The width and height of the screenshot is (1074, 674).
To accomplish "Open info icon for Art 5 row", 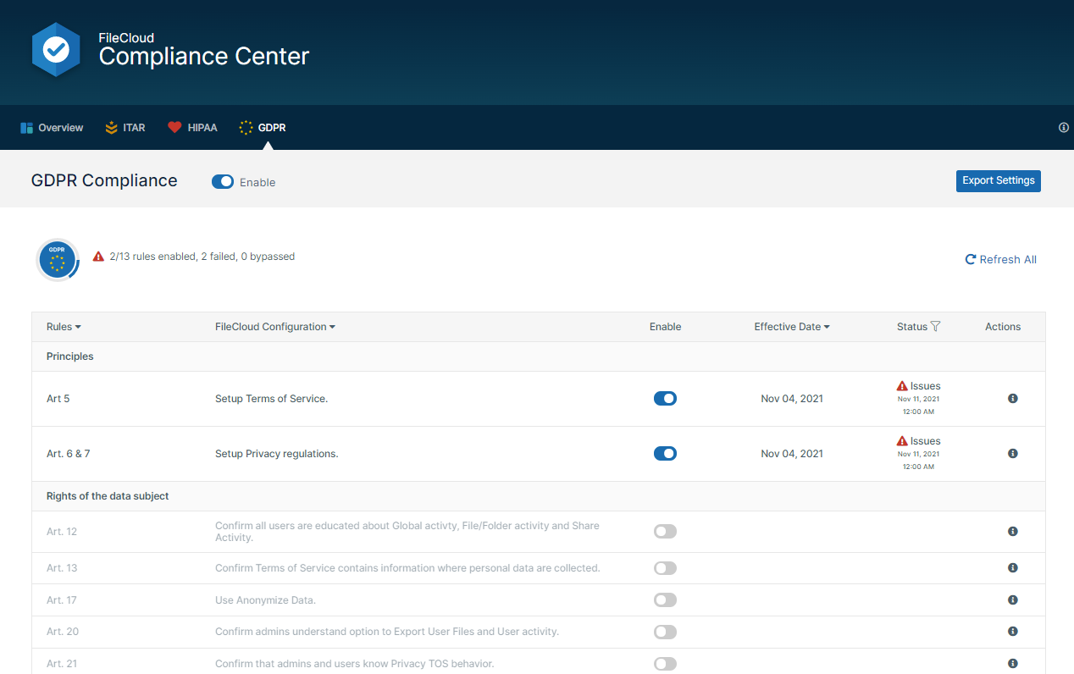I will pos(1013,398).
